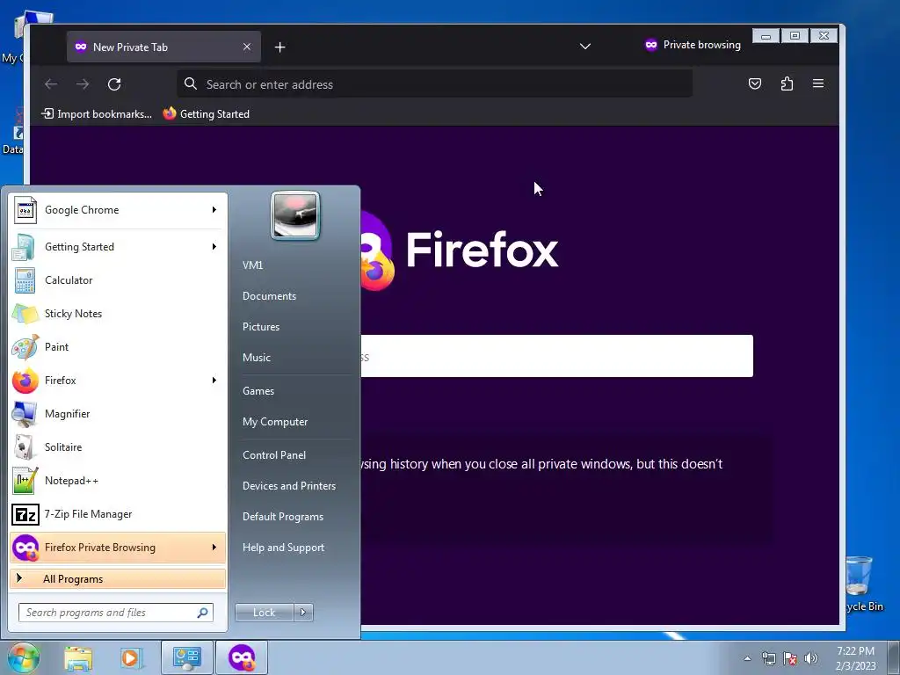The width and height of the screenshot is (900, 675).
Task: Click the Windows Start orb
Action: point(24,657)
